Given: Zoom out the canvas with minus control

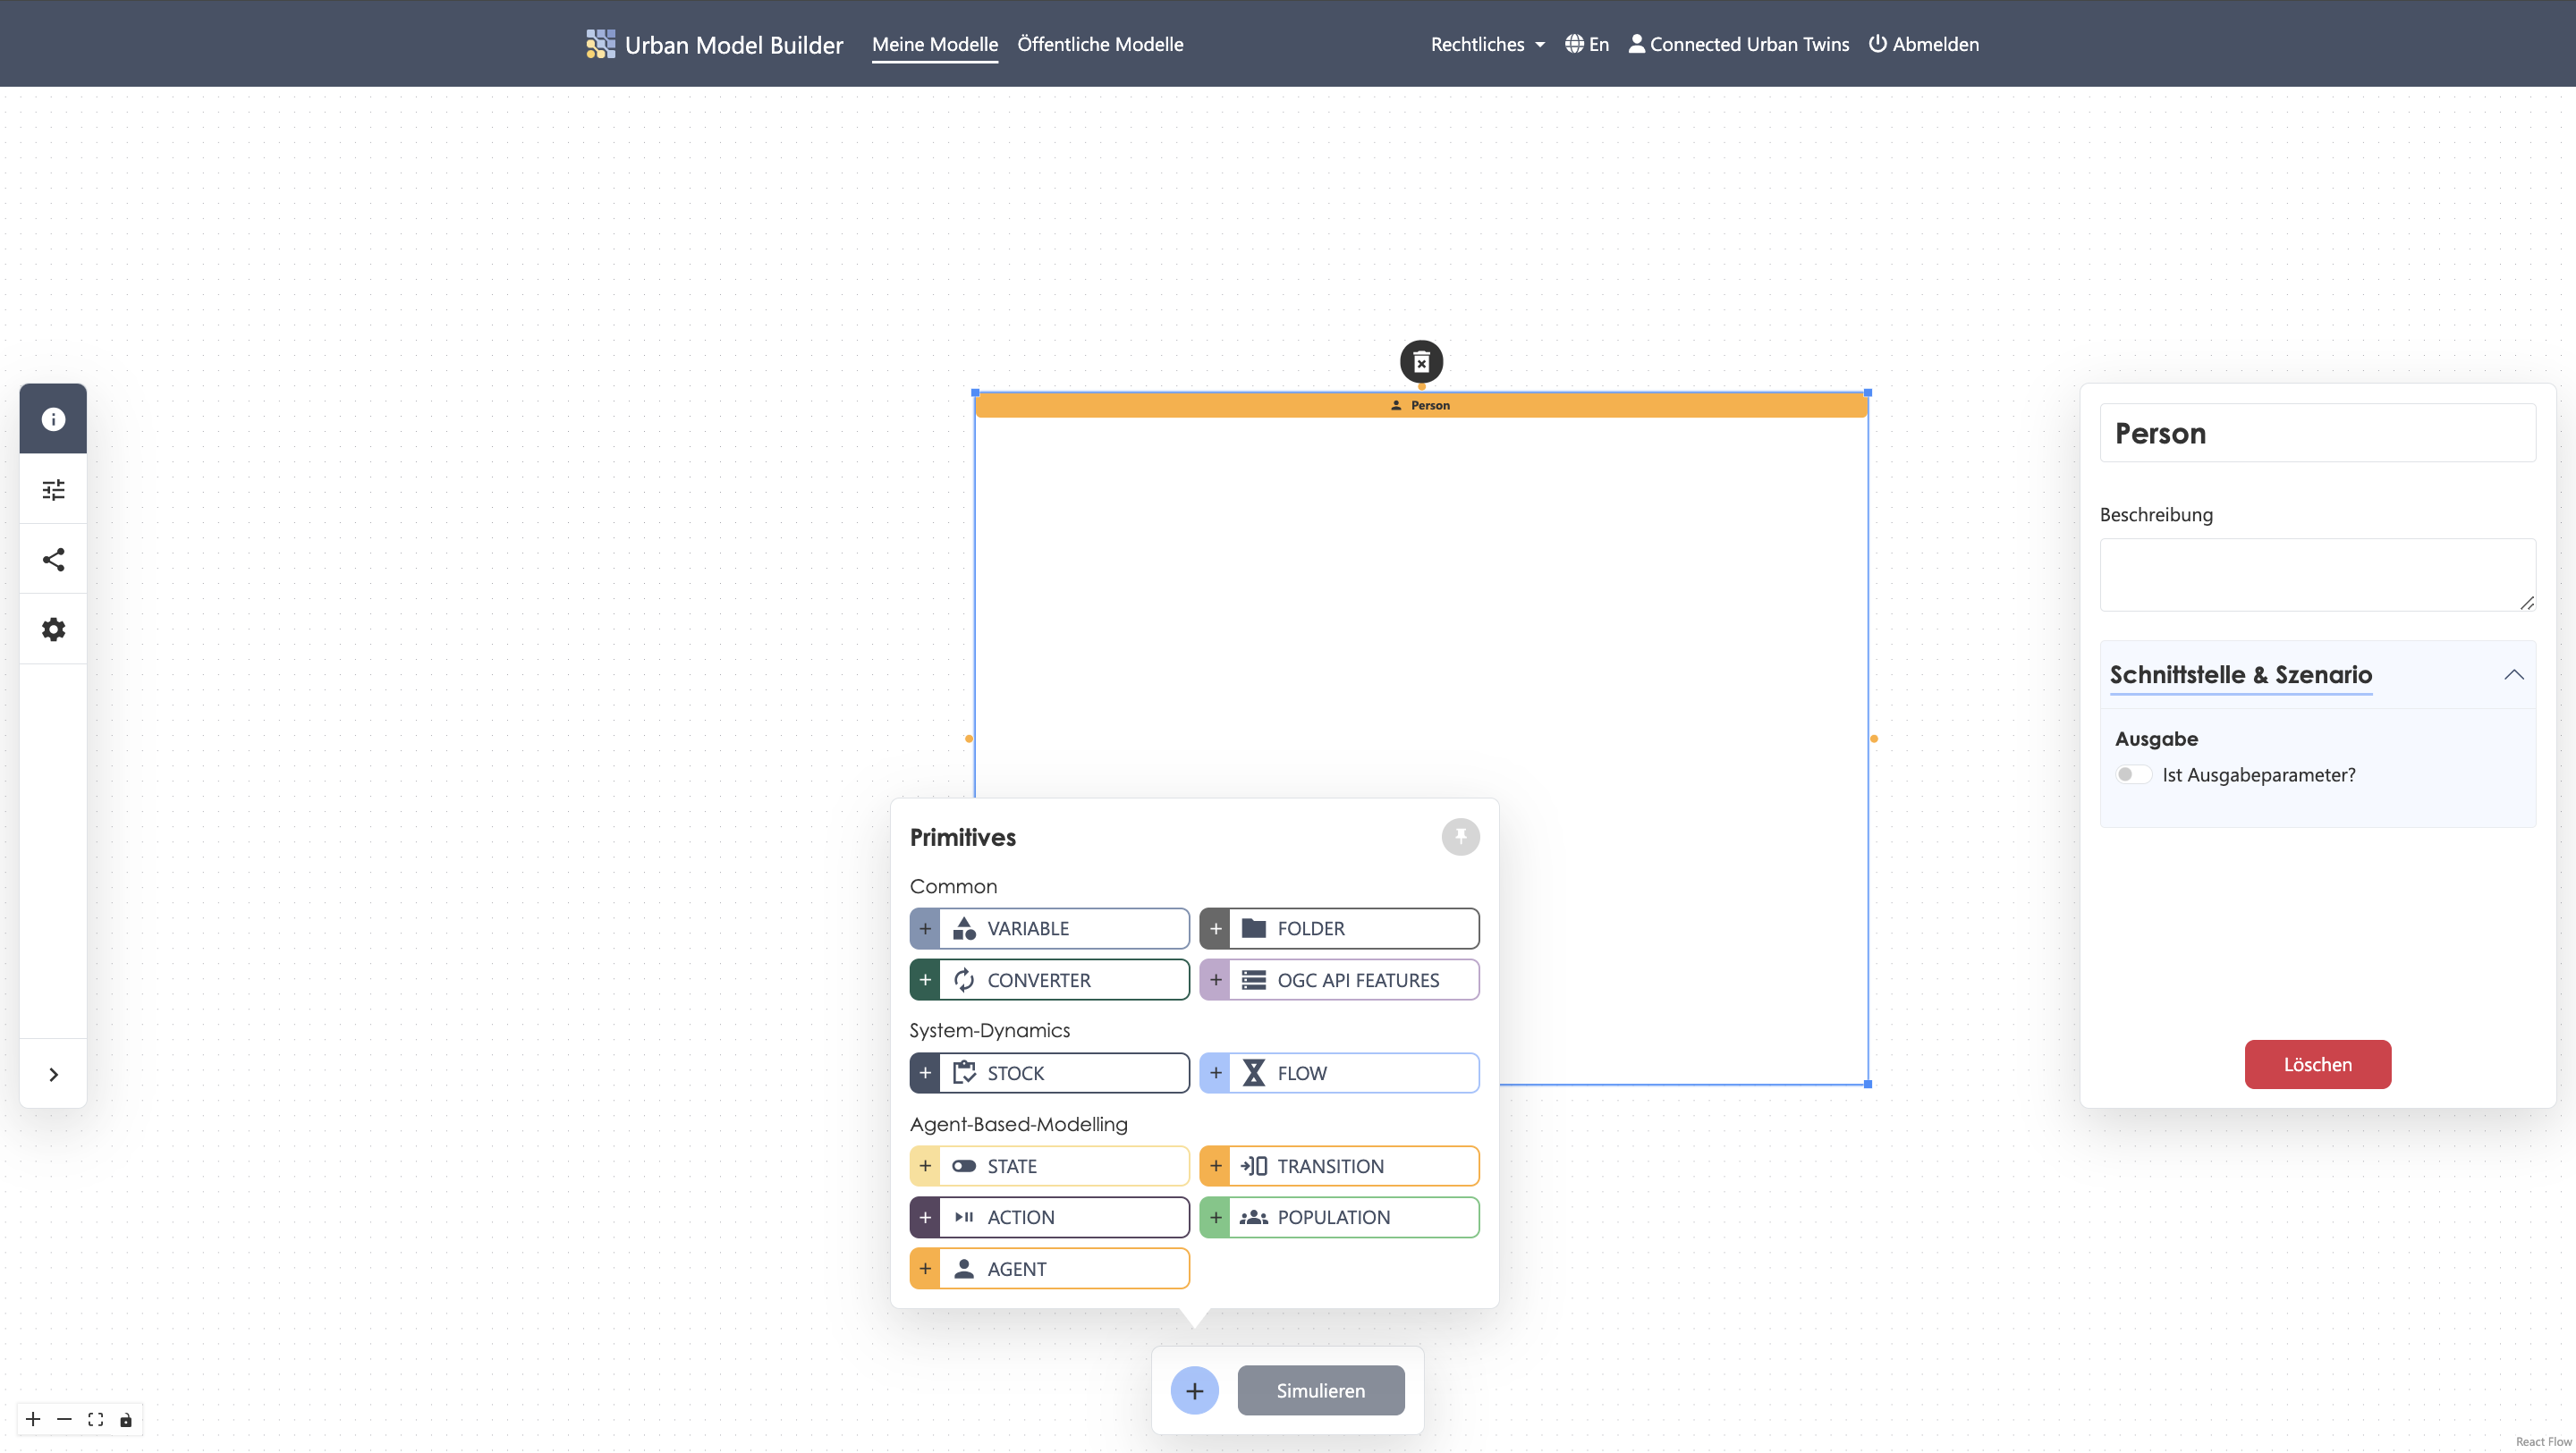Looking at the screenshot, I should tap(64, 1419).
